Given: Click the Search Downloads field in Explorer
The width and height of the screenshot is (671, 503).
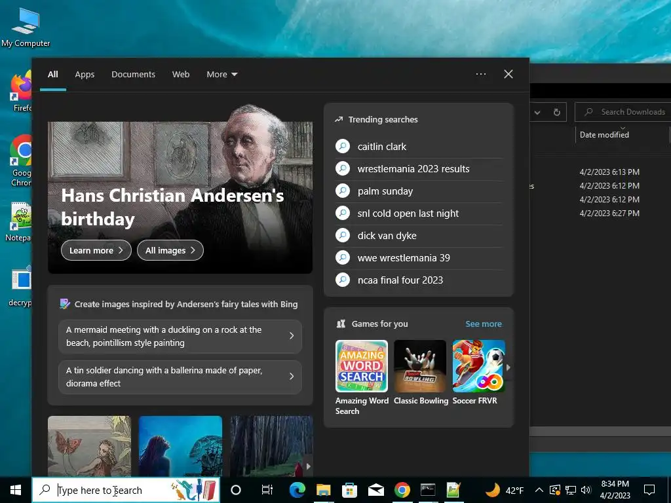Looking at the screenshot, I should click(x=623, y=112).
